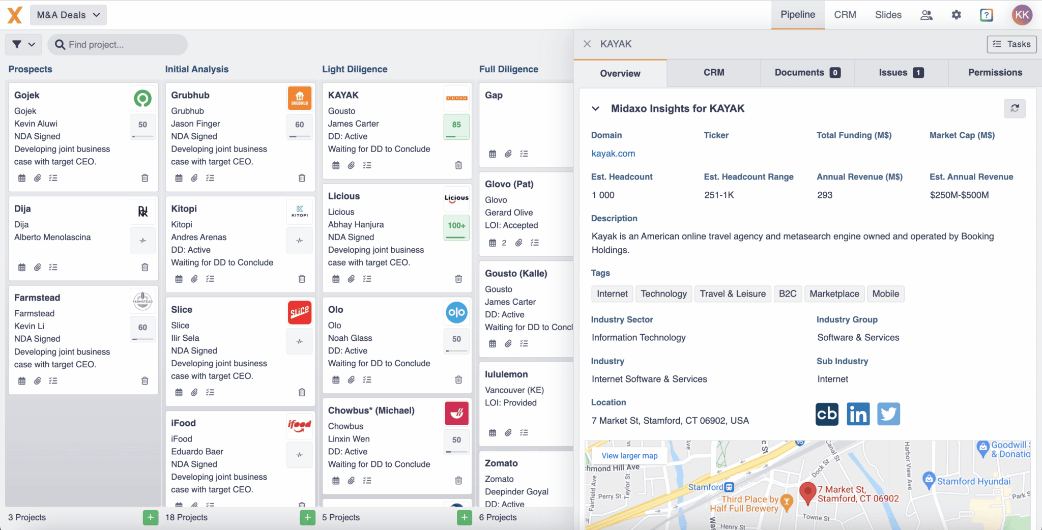
Task: Select the Travel & Leisure tag
Action: [x=733, y=293]
